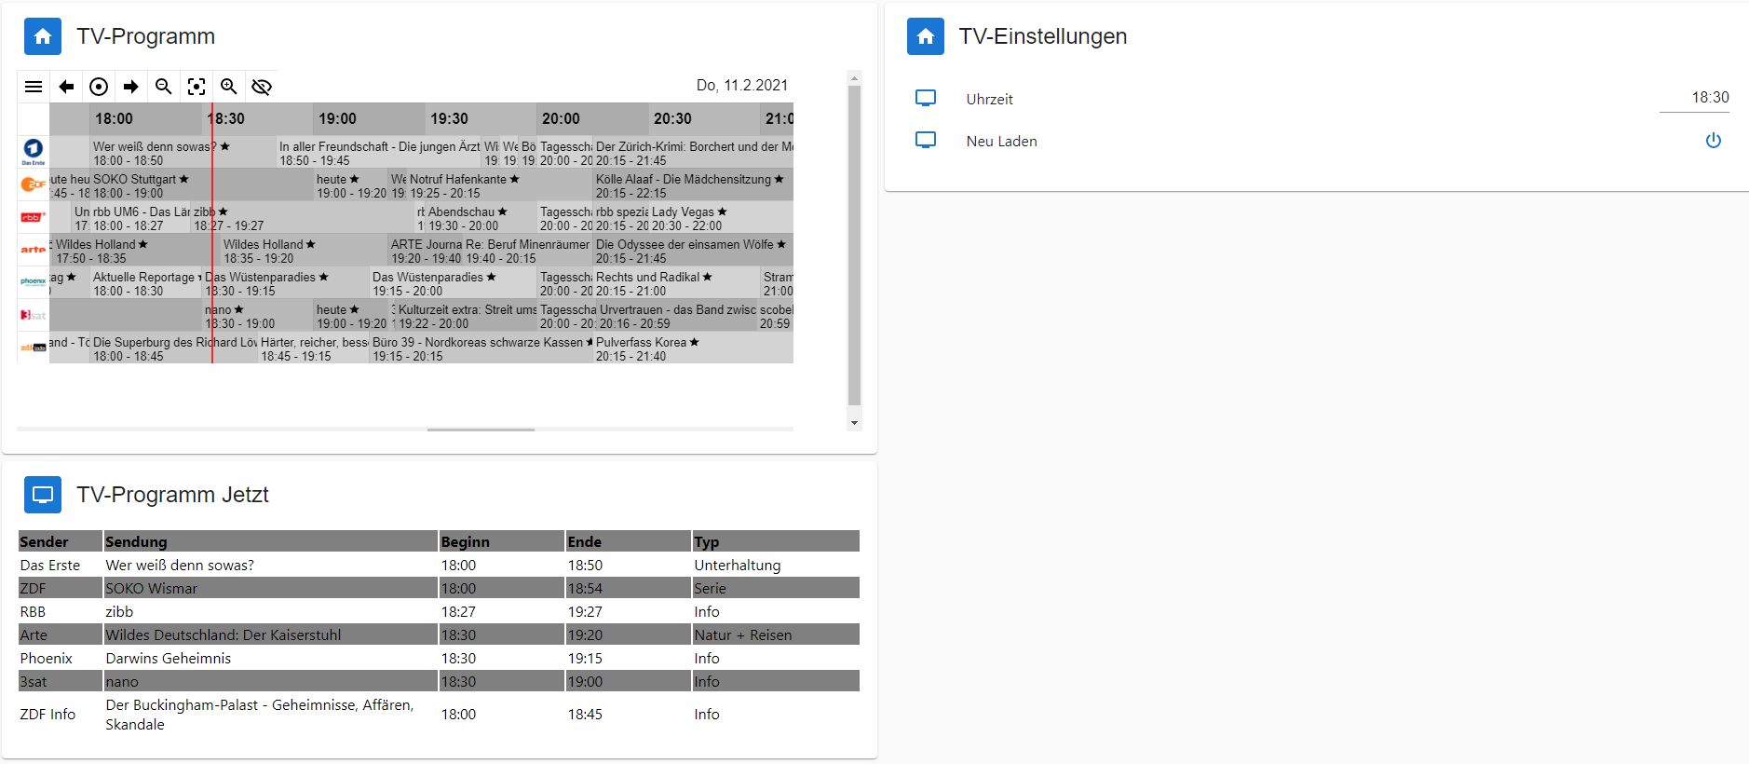
Task: Open 'Pulverfass Korea' program entry
Action: 694,348
